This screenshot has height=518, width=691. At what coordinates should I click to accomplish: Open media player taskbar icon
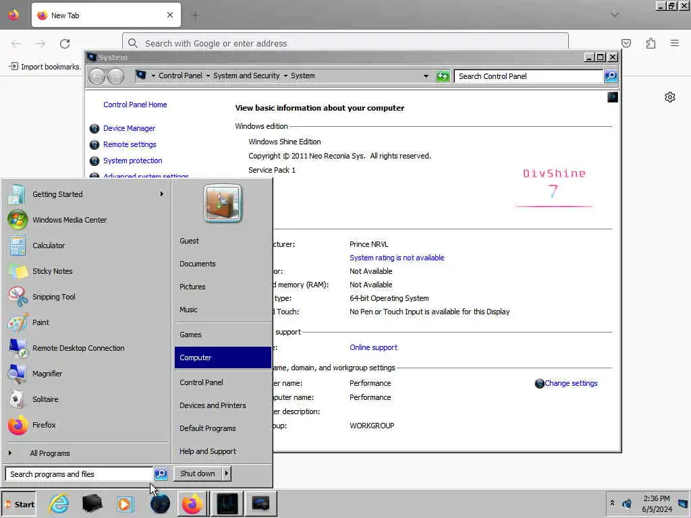126,503
